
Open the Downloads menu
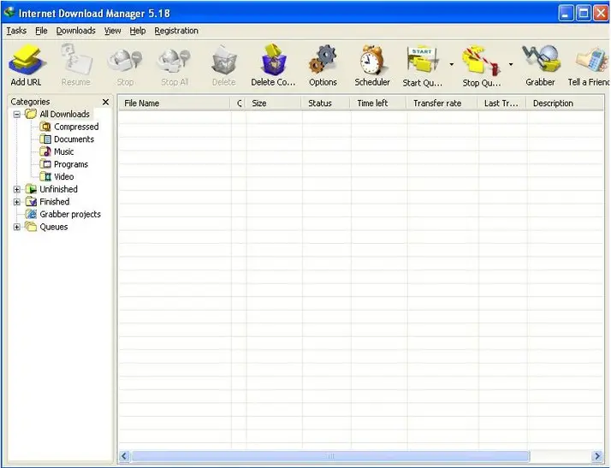pos(75,31)
